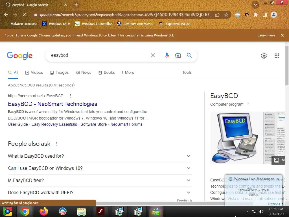Screen dimensions: 289x217
Task: Open the Espectral McGee bookmark
Action: (174, 24)
